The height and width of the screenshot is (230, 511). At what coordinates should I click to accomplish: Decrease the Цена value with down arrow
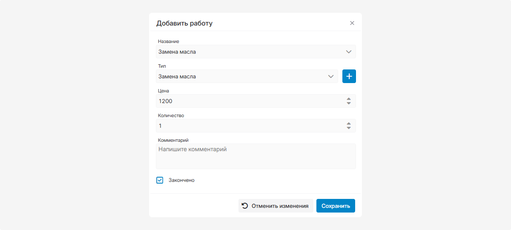pos(349,103)
